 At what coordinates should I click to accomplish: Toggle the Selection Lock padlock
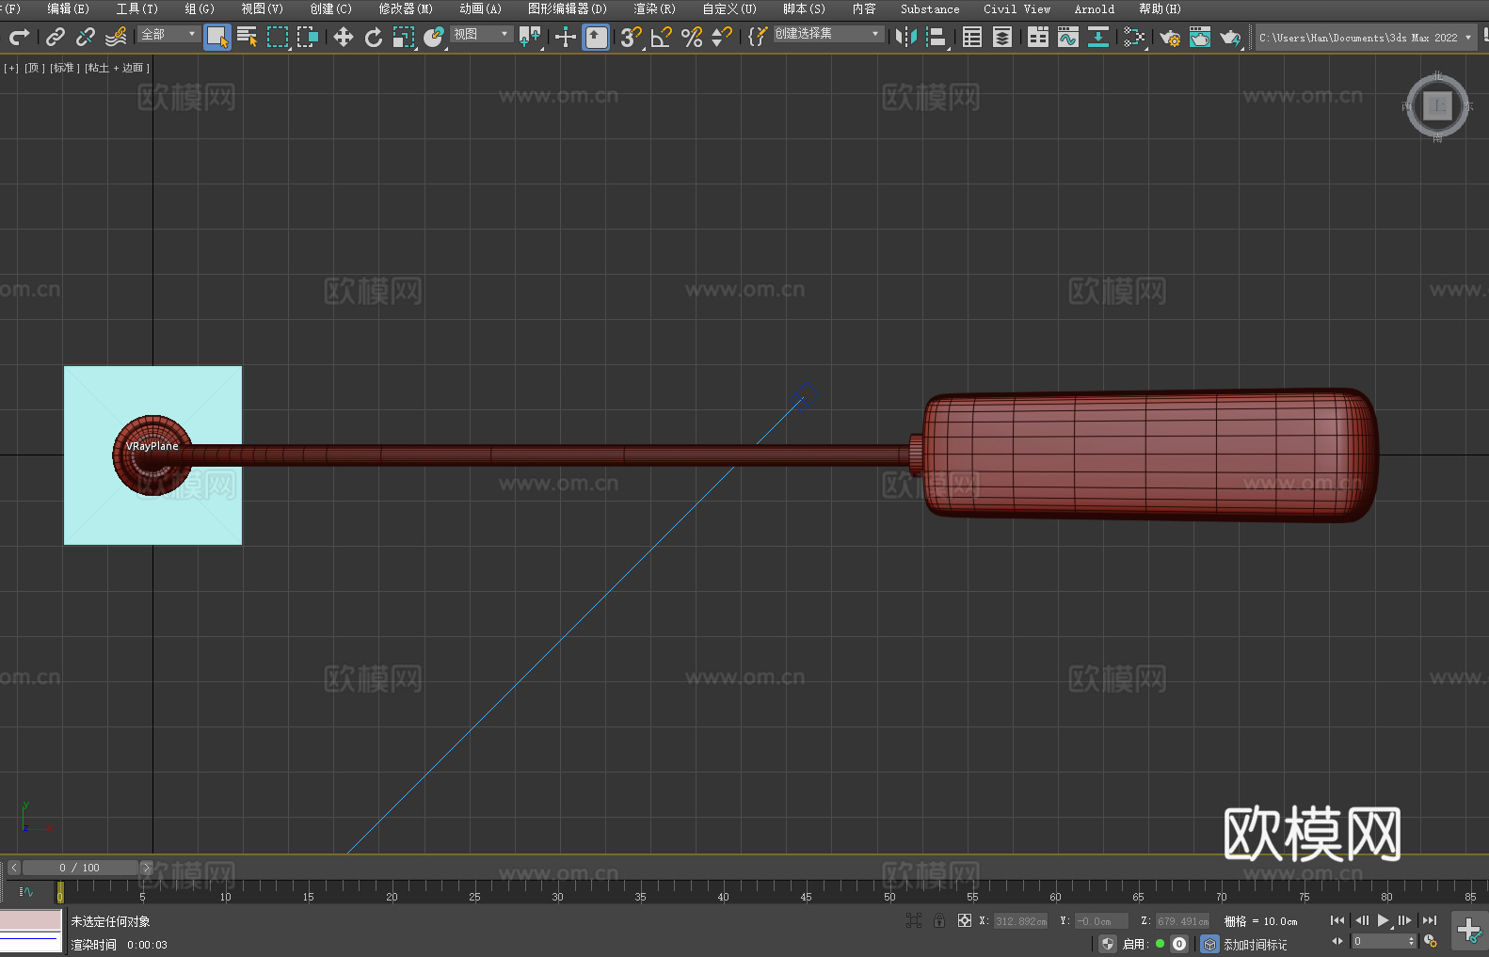click(x=938, y=920)
